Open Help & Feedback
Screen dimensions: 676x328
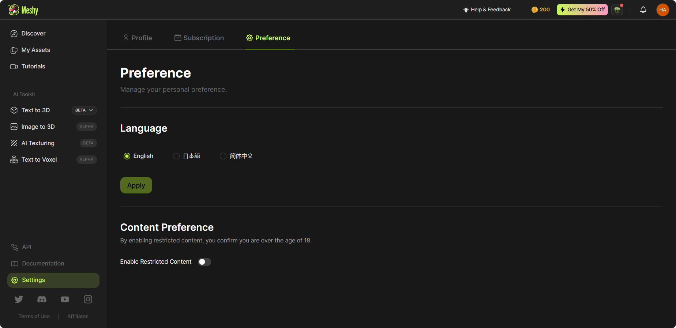click(487, 10)
